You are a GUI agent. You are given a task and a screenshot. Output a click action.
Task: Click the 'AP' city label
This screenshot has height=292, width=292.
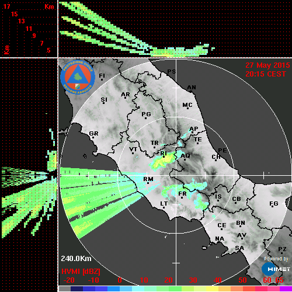194,129
